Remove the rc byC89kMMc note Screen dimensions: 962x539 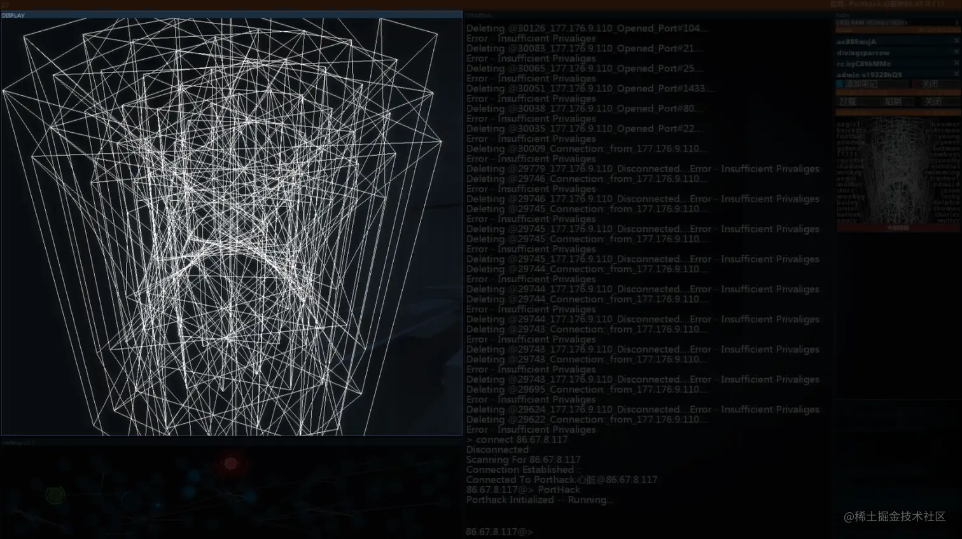[x=956, y=62]
